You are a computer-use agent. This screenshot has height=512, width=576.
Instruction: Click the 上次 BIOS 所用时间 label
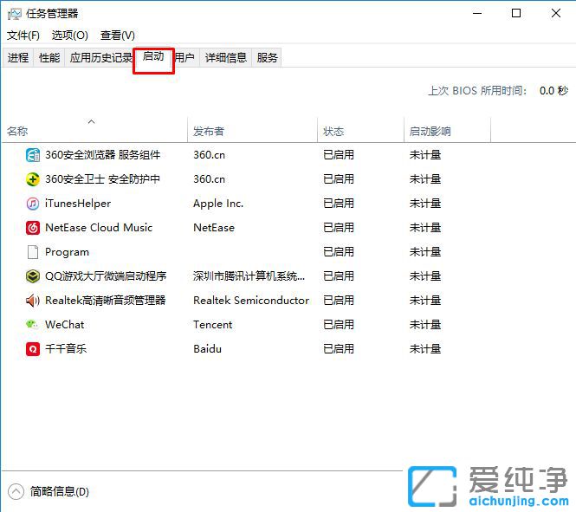click(x=477, y=91)
